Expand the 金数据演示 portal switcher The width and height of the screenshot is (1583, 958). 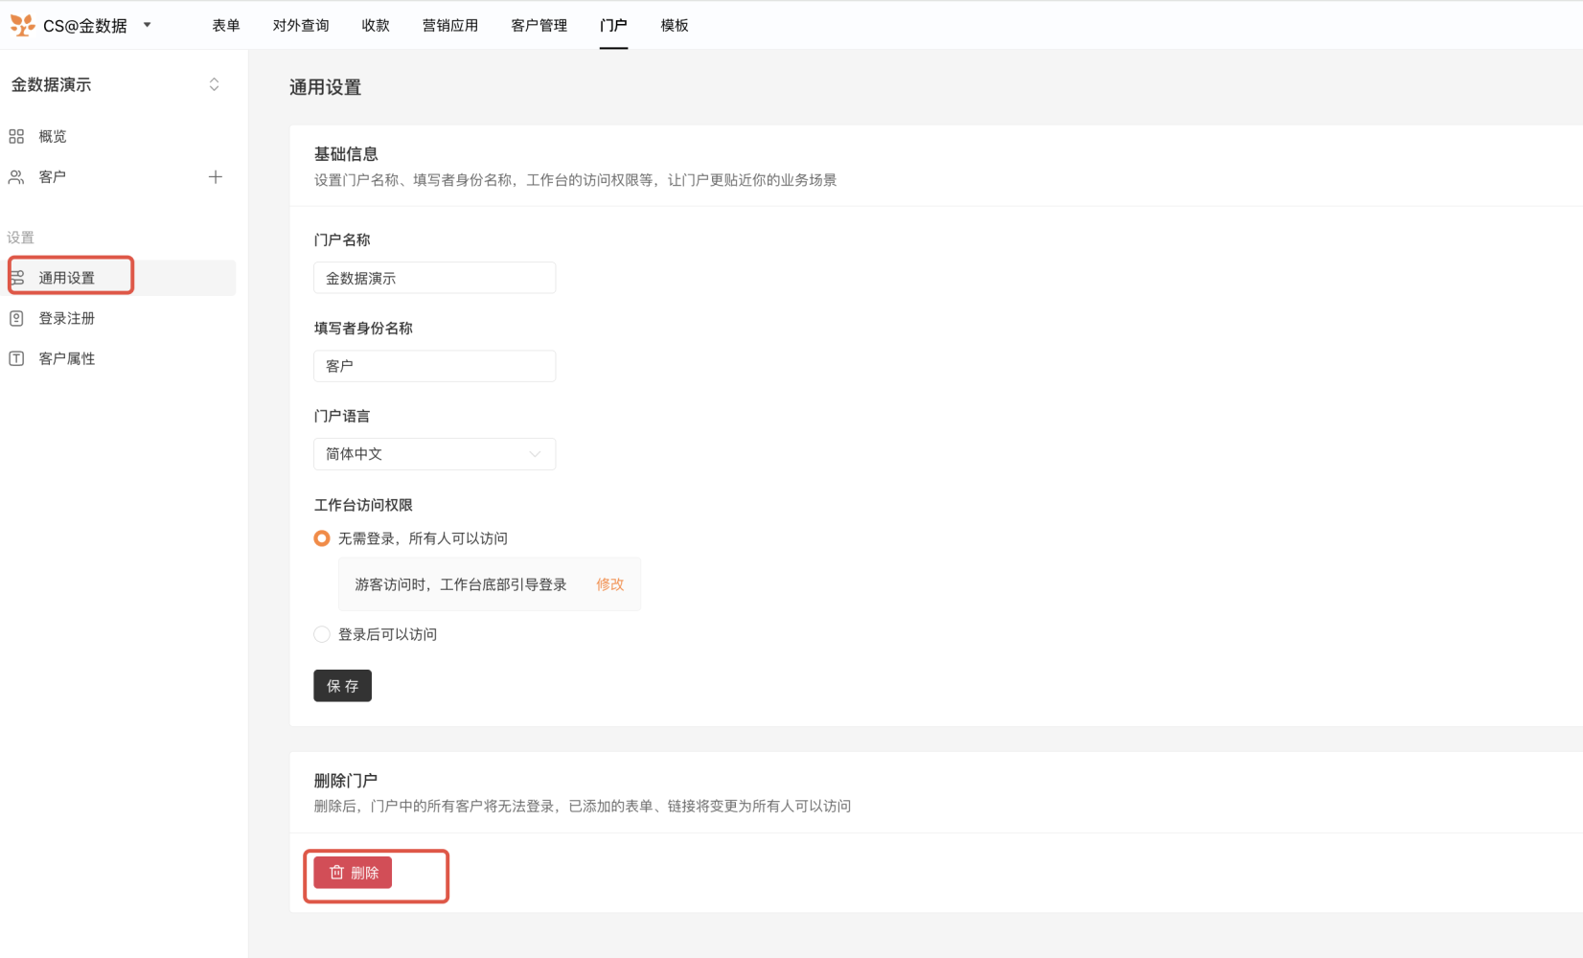pyautogui.click(x=214, y=85)
